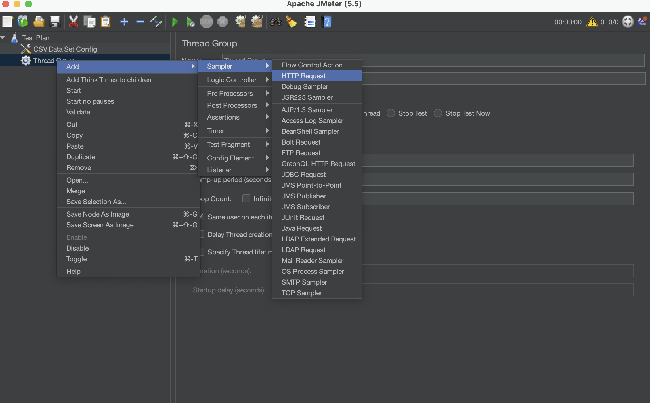
Task: Expand the Test Fragment submenu
Action: coord(235,144)
